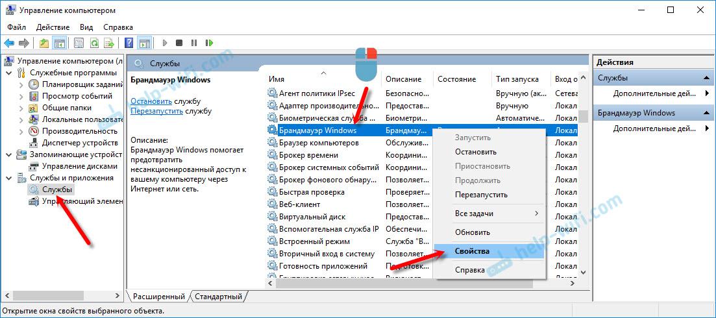Image resolution: width=716 pixels, height=318 pixels.
Task: Click the Back arrow toolbar icon
Action: coord(8,43)
